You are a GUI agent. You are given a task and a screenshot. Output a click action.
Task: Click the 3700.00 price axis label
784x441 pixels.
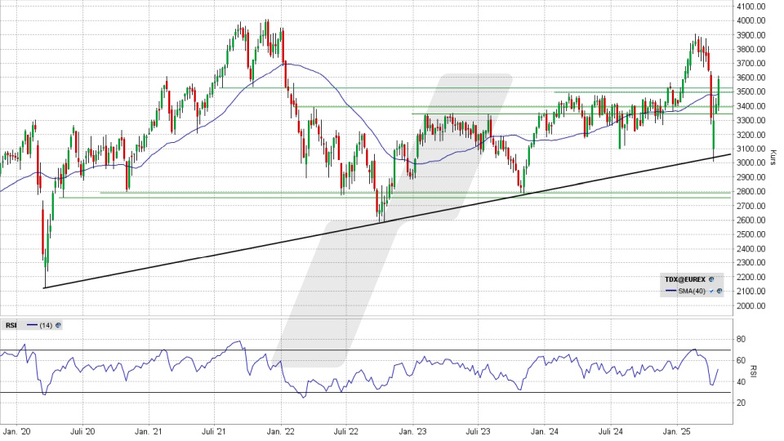coord(751,64)
